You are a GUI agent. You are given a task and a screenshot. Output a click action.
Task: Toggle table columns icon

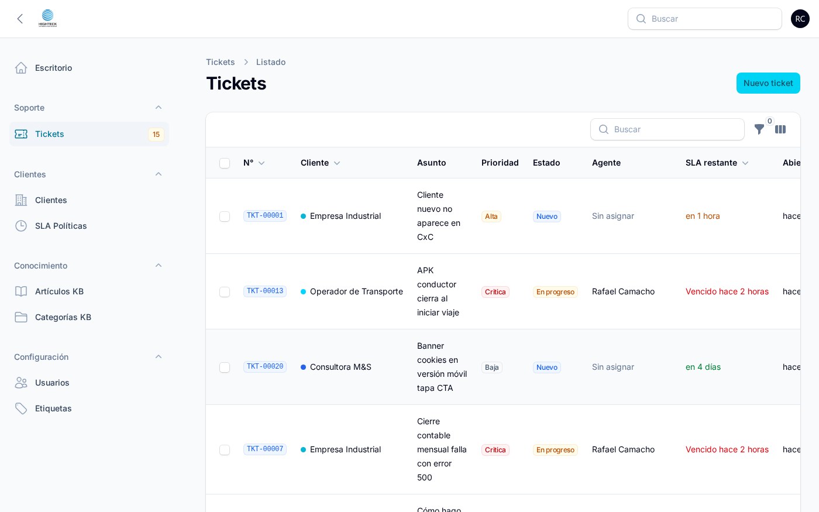coord(780,129)
